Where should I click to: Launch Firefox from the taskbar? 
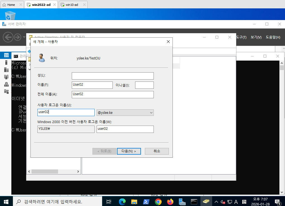pos(170,202)
